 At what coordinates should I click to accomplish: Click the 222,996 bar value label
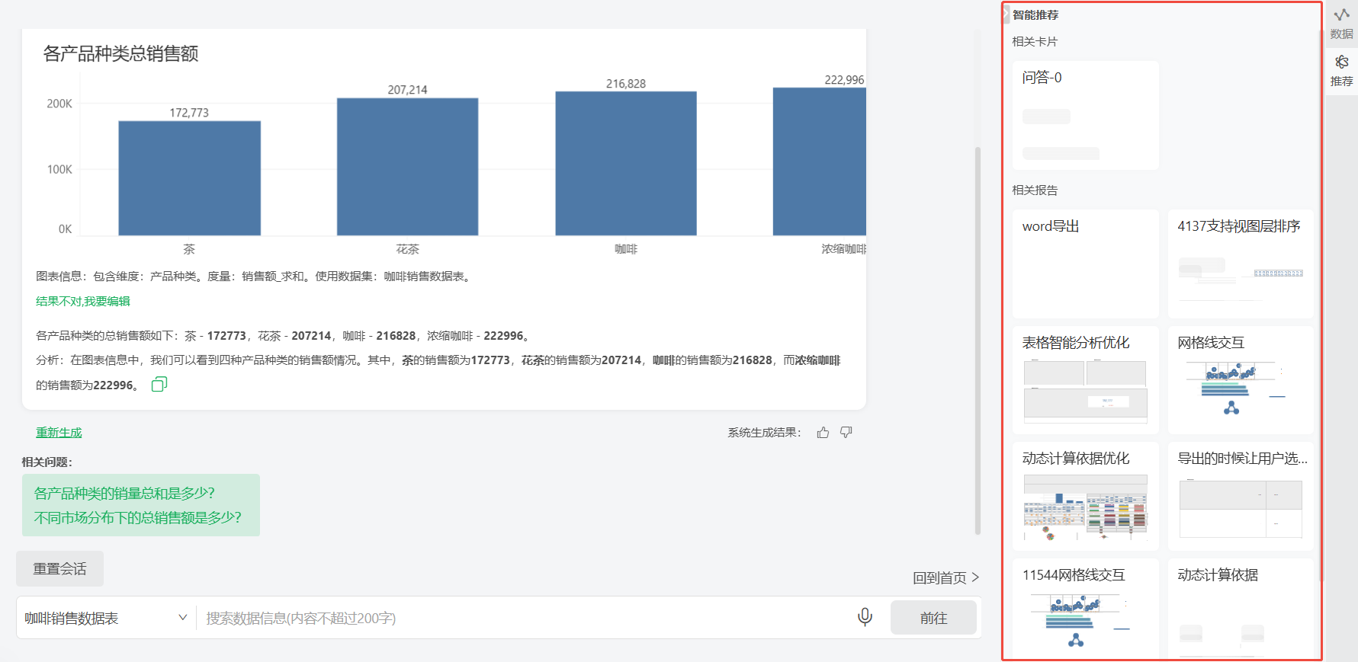click(844, 80)
